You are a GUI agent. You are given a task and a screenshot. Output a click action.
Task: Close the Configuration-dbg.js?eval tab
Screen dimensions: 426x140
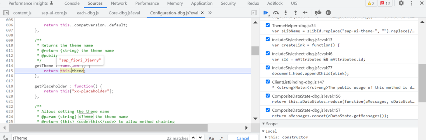coord(202,12)
